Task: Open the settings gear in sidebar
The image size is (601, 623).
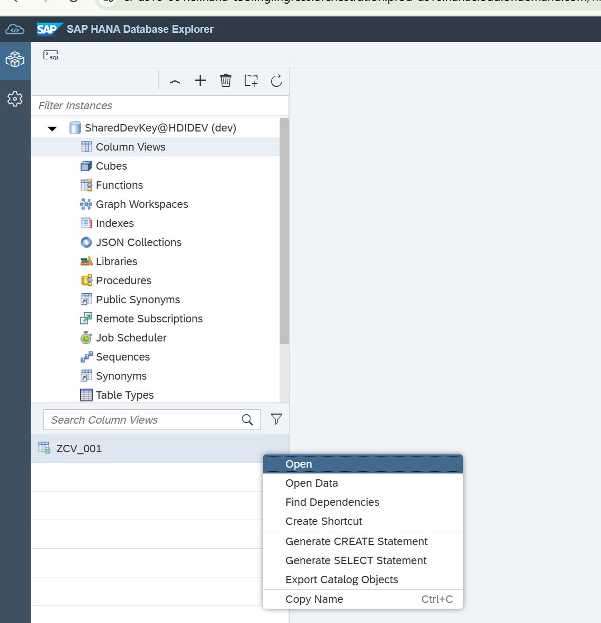Action: [x=15, y=99]
